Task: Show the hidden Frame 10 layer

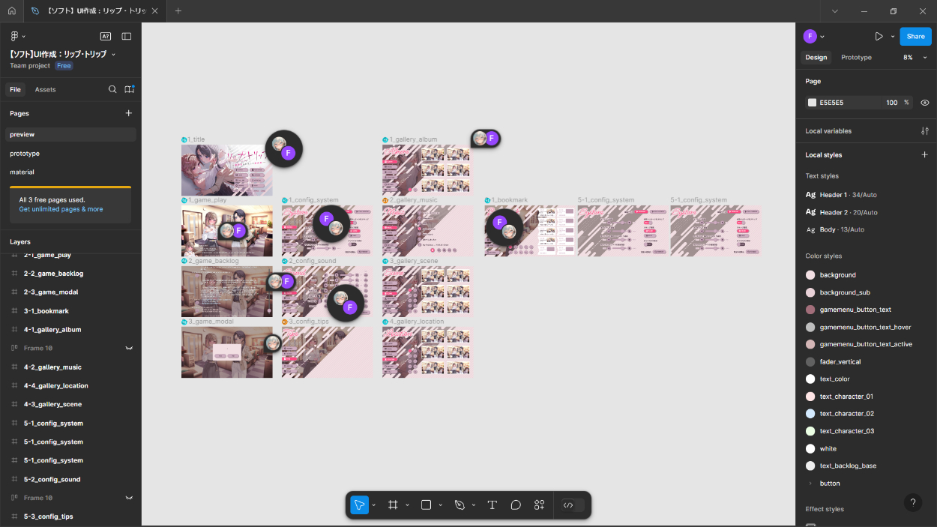Action: pos(129,349)
